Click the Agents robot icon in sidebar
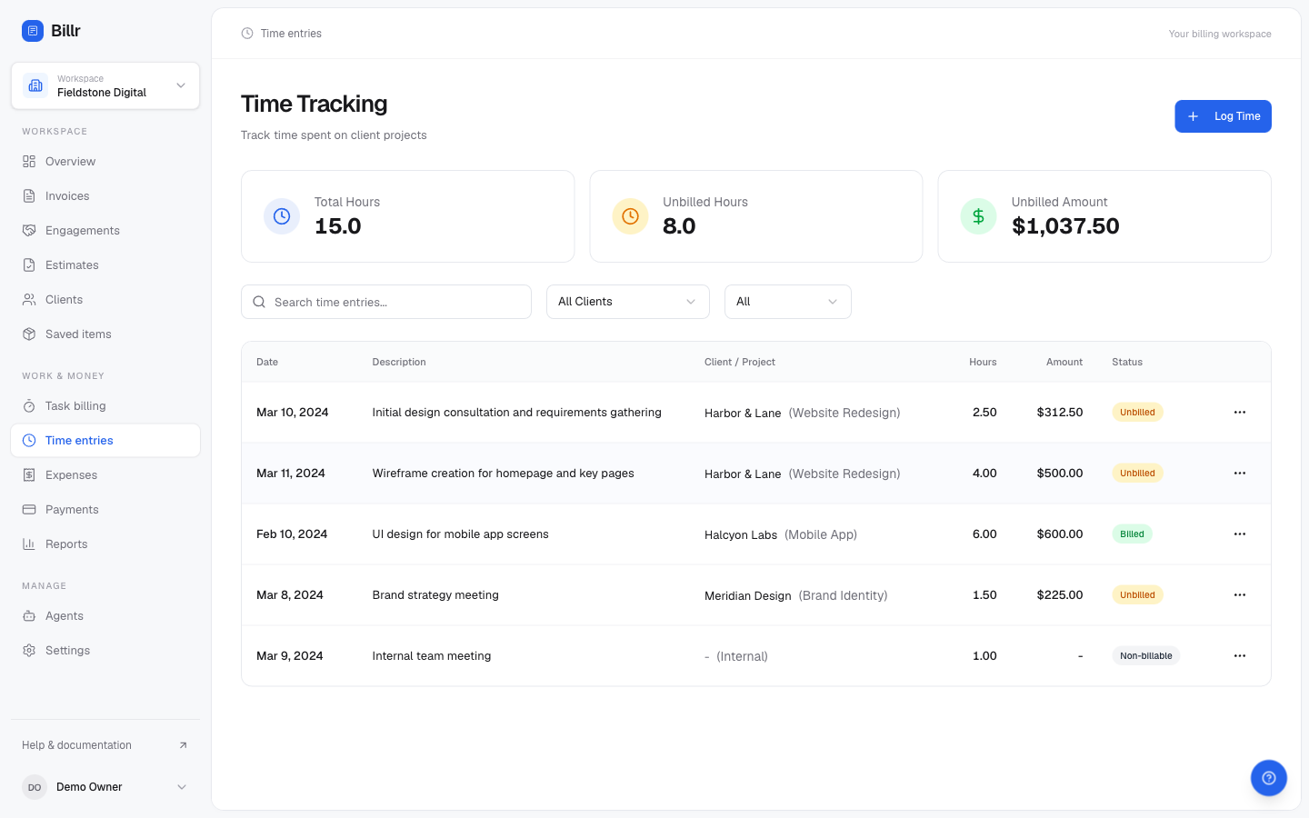 click(x=29, y=616)
